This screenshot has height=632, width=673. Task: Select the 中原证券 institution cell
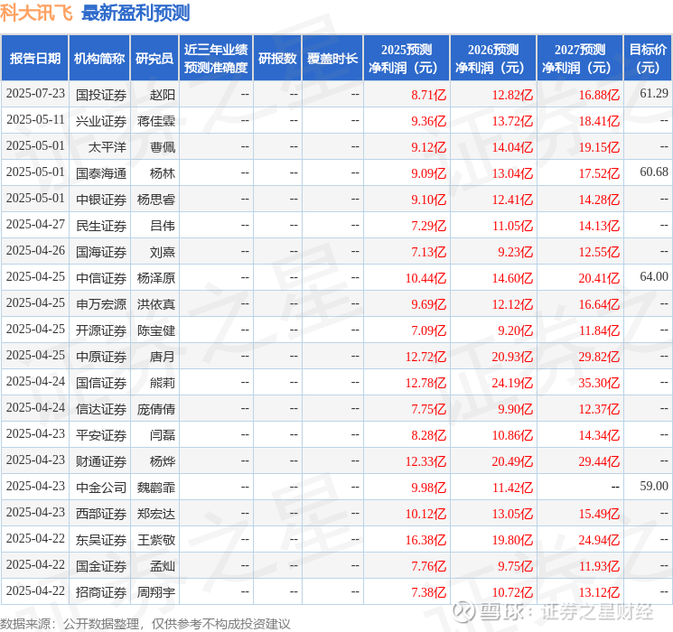(101, 357)
